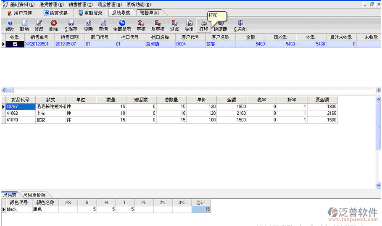
Task: Click the 删除 (Delete) toolbar icon
Action: (53, 26)
